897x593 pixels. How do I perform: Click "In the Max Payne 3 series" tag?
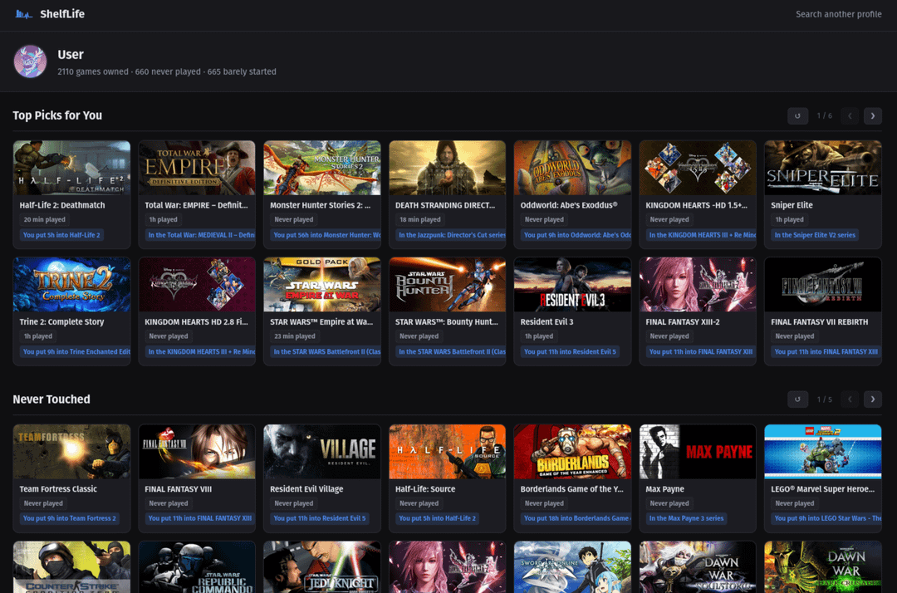[686, 518]
